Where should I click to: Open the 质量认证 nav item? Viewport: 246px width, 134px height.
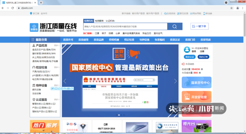[175, 40]
